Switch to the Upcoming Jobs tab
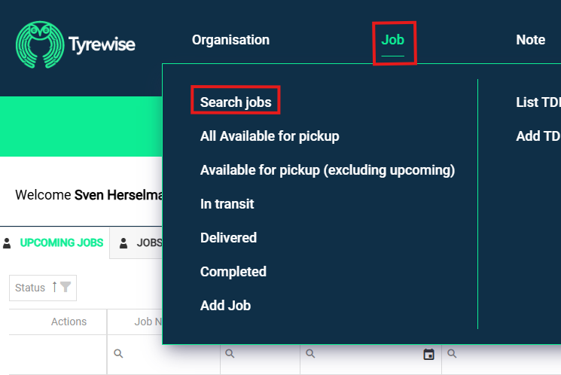 [62, 243]
